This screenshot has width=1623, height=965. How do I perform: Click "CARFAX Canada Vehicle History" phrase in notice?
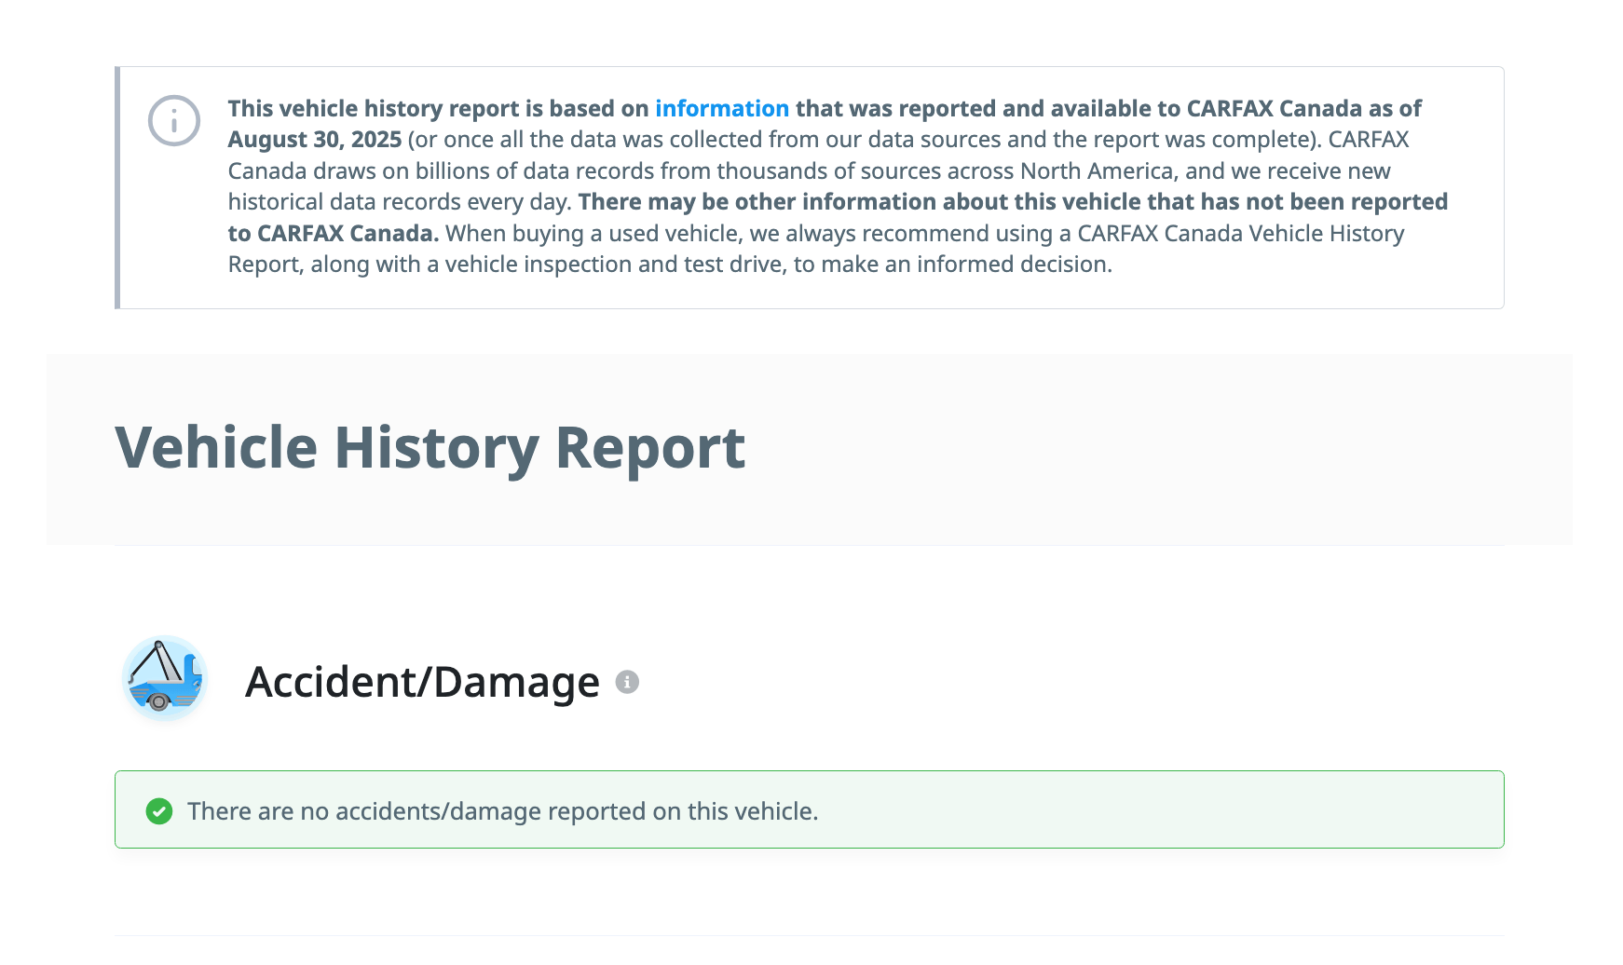(1240, 234)
